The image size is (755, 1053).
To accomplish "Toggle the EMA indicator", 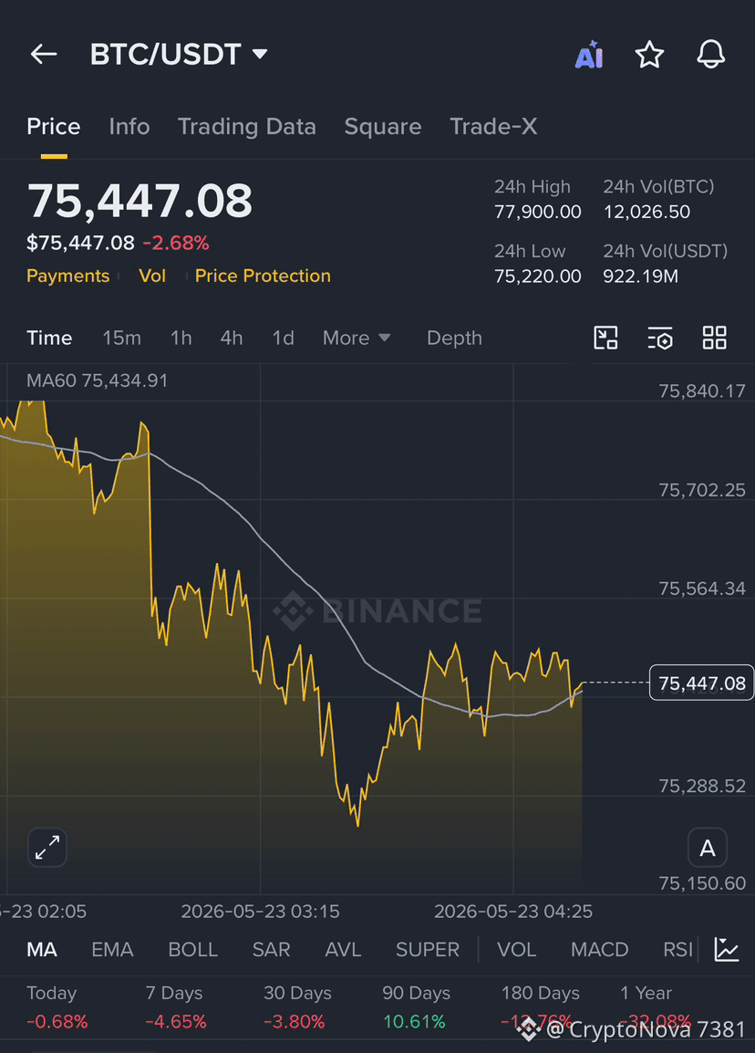I will pos(112,950).
